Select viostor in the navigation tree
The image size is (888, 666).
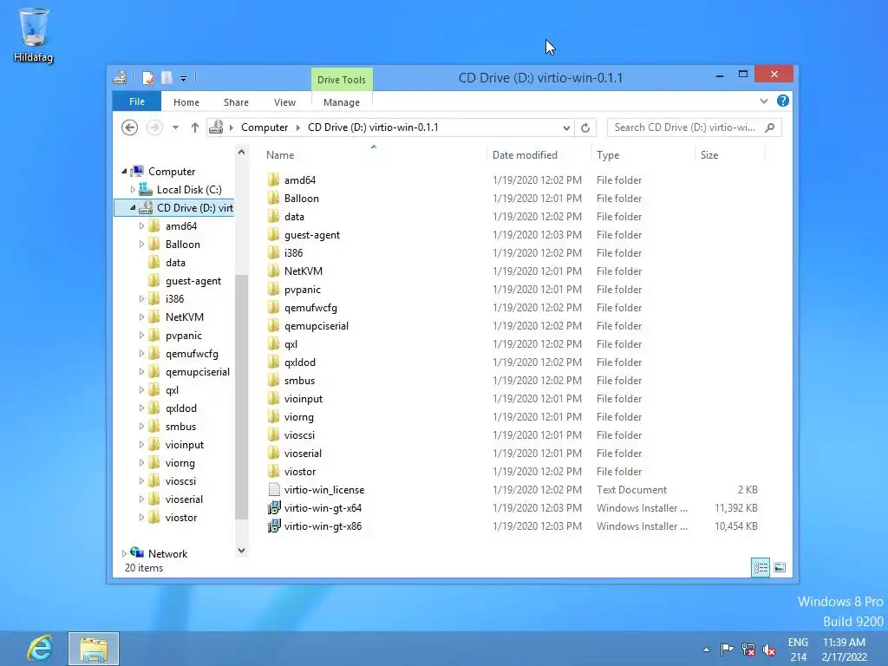click(x=181, y=518)
